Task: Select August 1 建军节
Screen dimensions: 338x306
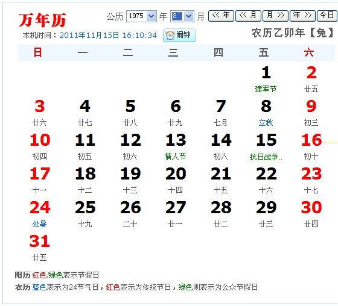Action: tap(266, 80)
